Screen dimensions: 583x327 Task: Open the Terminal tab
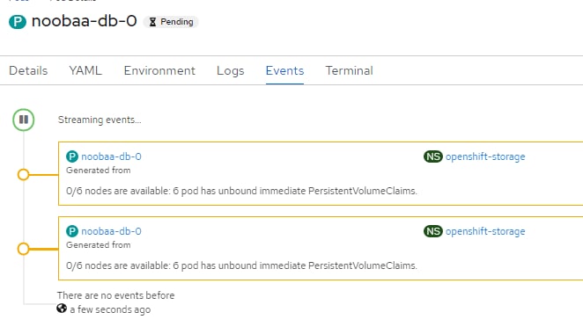pyautogui.click(x=349, y=70)
